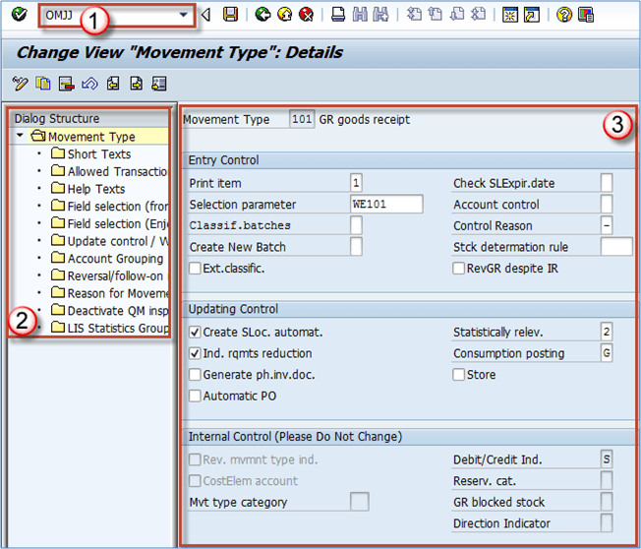641x549 pixels.
Task: Enable the Automatic PO checkbox
Action: pos(195,396)
